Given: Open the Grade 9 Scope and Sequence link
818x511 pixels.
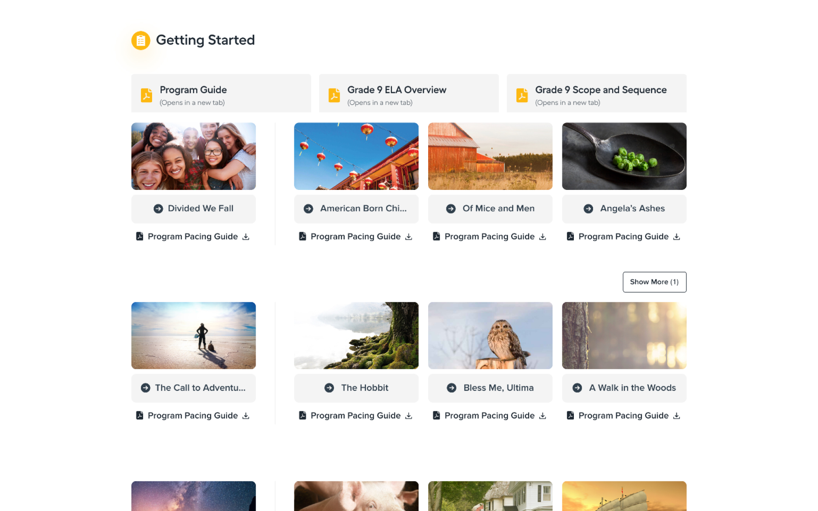Looking at the screenshot, I should [x=596, y=93].
